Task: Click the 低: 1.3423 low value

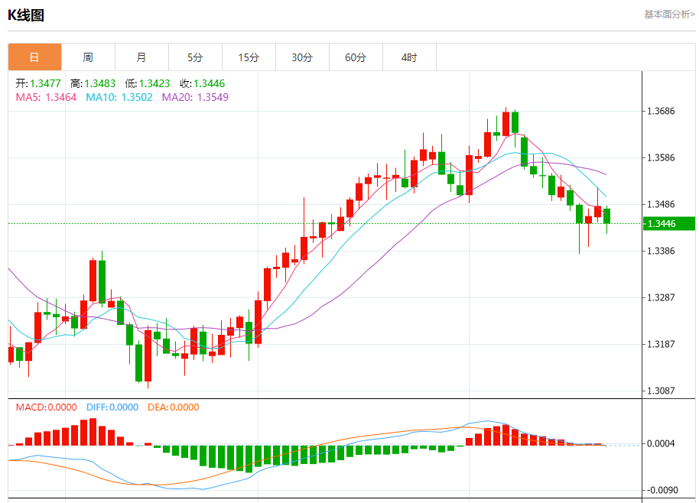Action: [148, 83]
